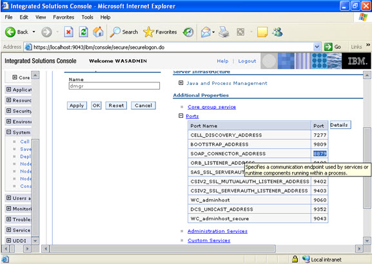
Task: Expand the UDDI navigation node
Action: click(x=9, y=240)
